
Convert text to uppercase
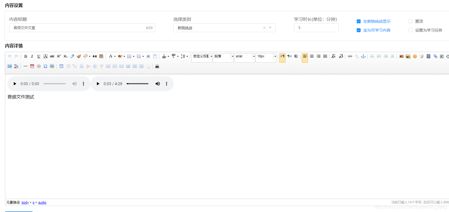tap(333, 56)
